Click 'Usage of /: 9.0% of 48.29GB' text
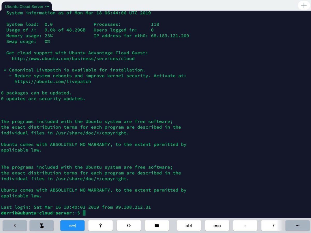 tap(46, 30)
